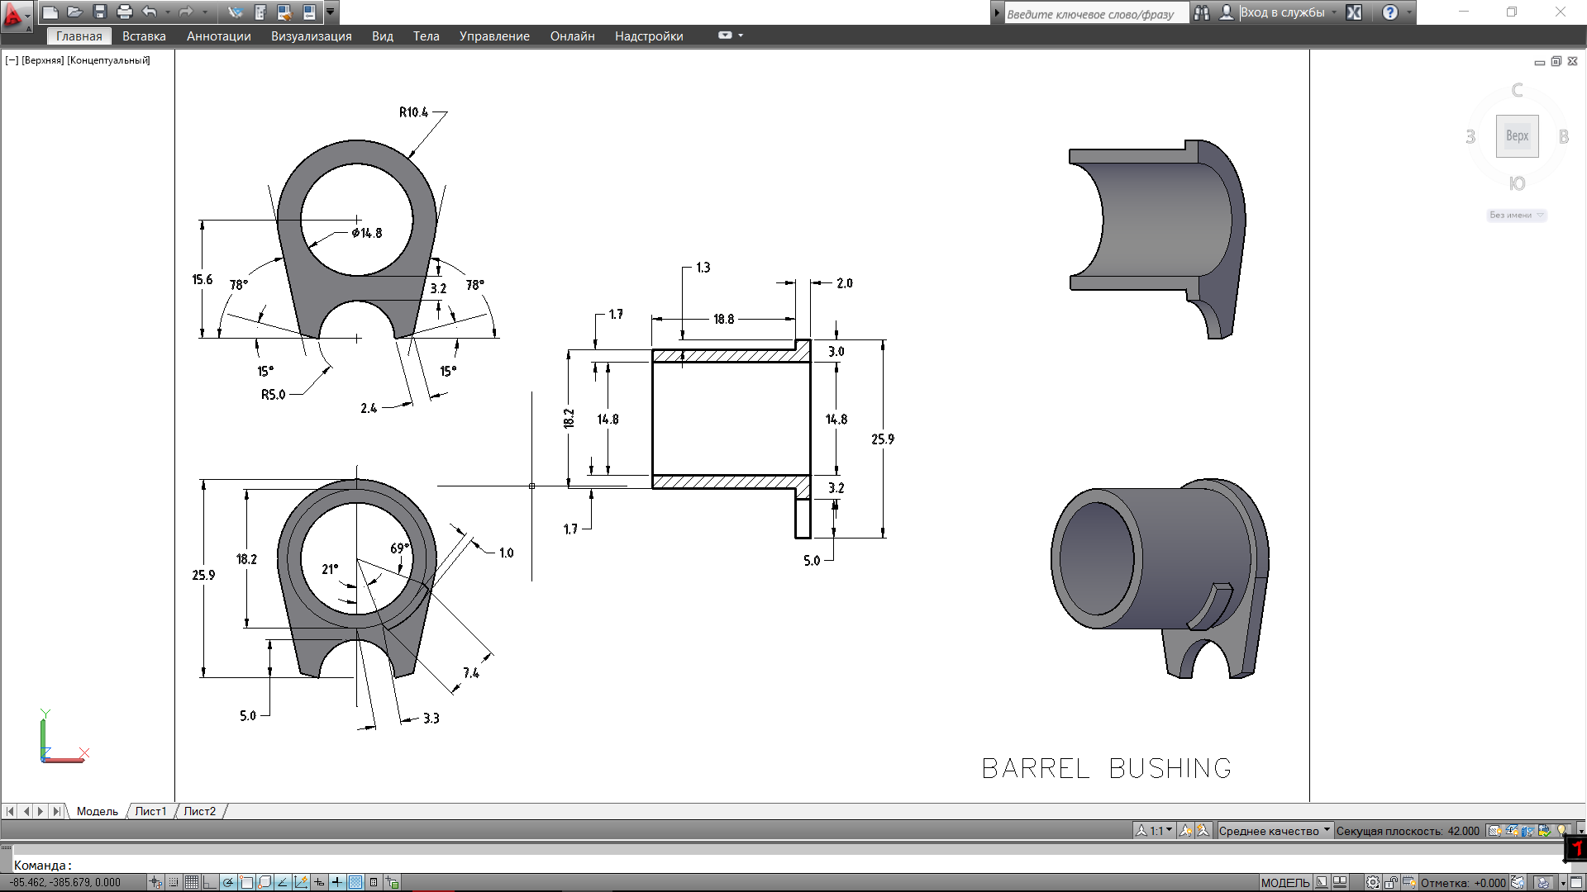Image resolution: width=1587 pixels, height=892 pixels.
Task: Click the МОДЕЛЬ button in status bar
Action: pos(1284,882)
